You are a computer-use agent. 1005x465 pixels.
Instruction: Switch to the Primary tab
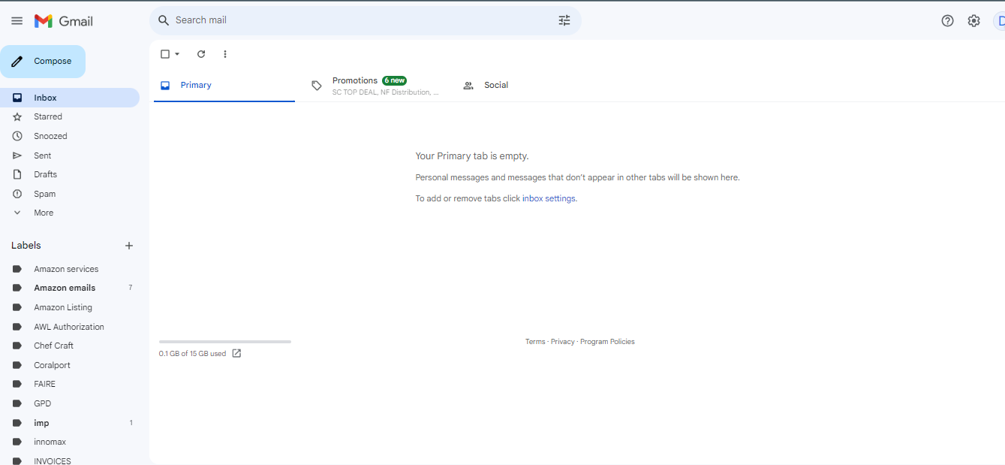coord(224,86)
